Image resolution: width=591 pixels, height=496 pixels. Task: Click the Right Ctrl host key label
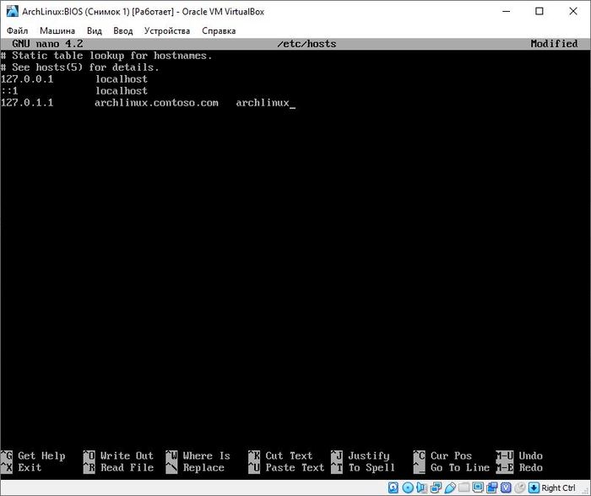coord(558,488)
